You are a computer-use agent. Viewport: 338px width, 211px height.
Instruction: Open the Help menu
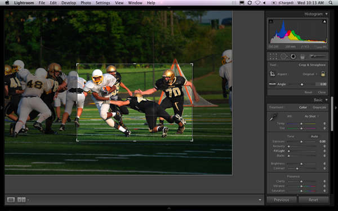[x=151, y=3]
